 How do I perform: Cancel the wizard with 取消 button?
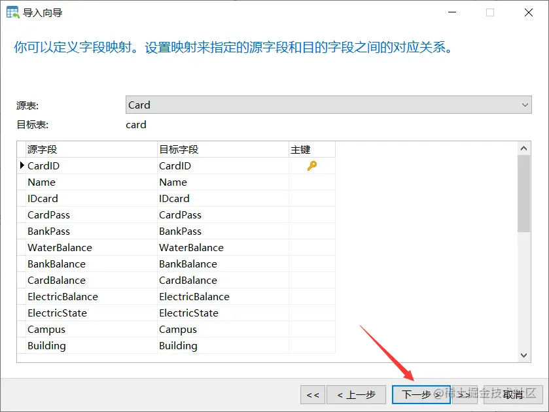513,394
